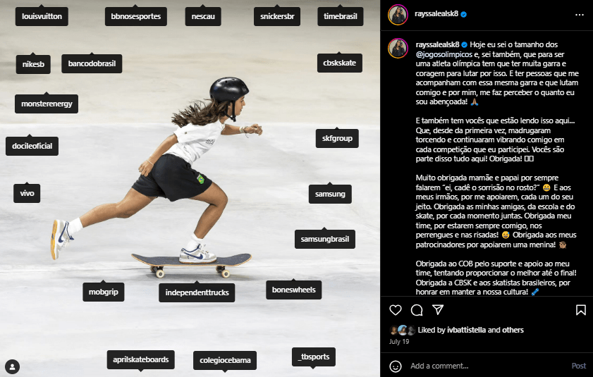Toggle tagged people user icon on photo
The image size is (593, 377).
pyautogui.click(x=13, y=366)
